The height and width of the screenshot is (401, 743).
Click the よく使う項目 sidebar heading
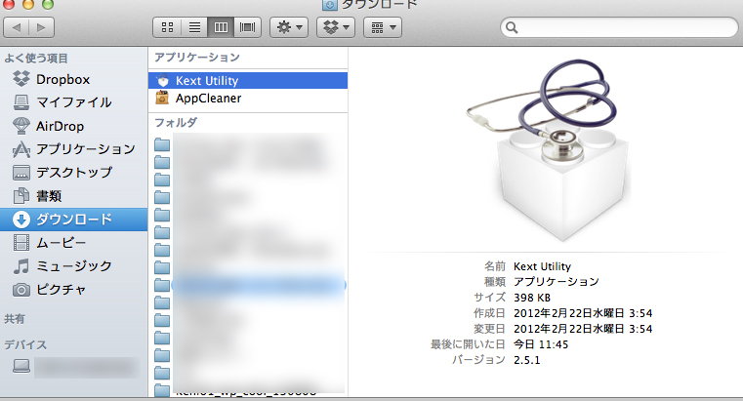[x=36, y=59]
